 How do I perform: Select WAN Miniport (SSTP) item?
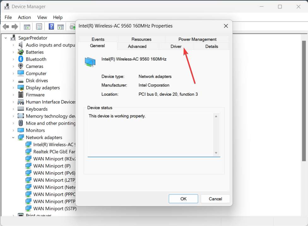[x=51, y=209]
